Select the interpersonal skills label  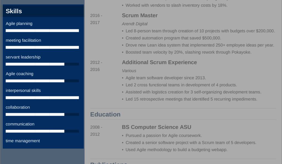click(x=23, y=91)
